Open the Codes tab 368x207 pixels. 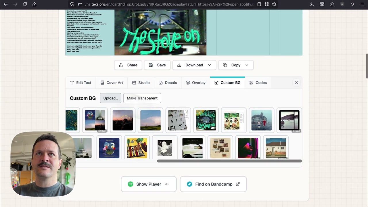258,83
